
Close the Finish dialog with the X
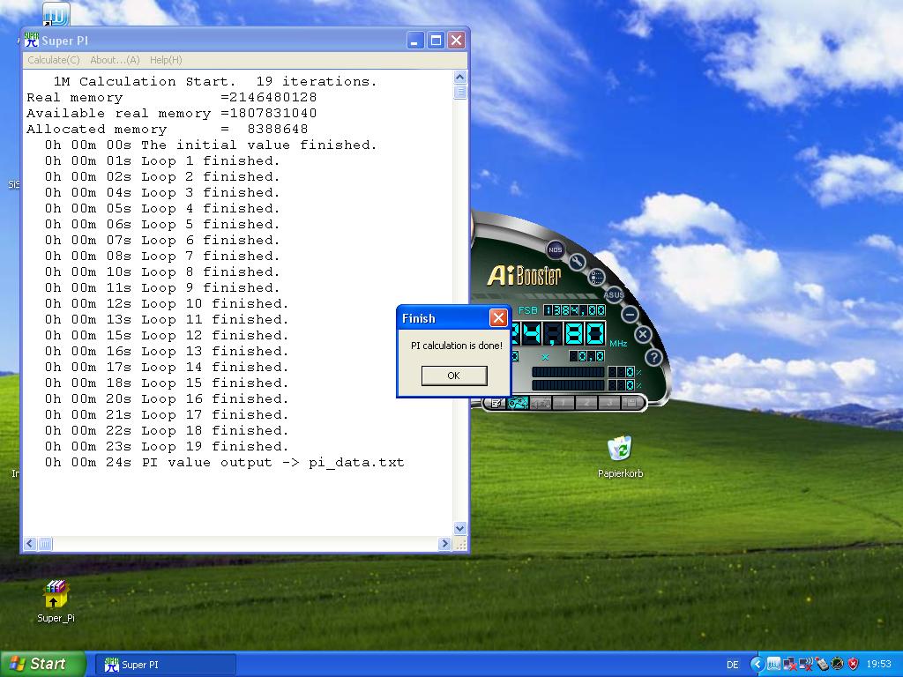pos(498,317)
